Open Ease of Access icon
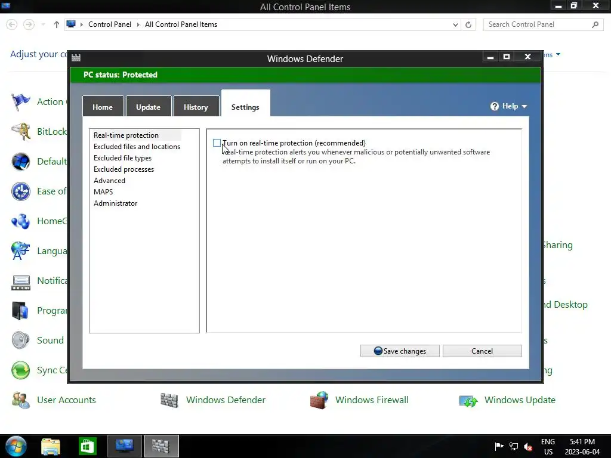Viewport: 611px width, 458px height. (20, 191)
